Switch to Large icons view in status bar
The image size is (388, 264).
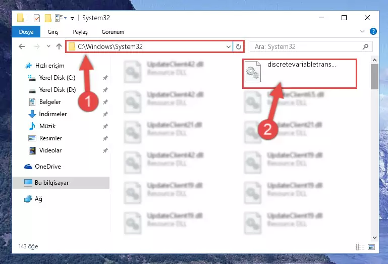point(371,247)
